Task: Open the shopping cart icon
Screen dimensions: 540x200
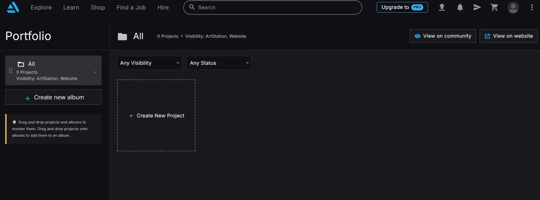Action: 494,7
